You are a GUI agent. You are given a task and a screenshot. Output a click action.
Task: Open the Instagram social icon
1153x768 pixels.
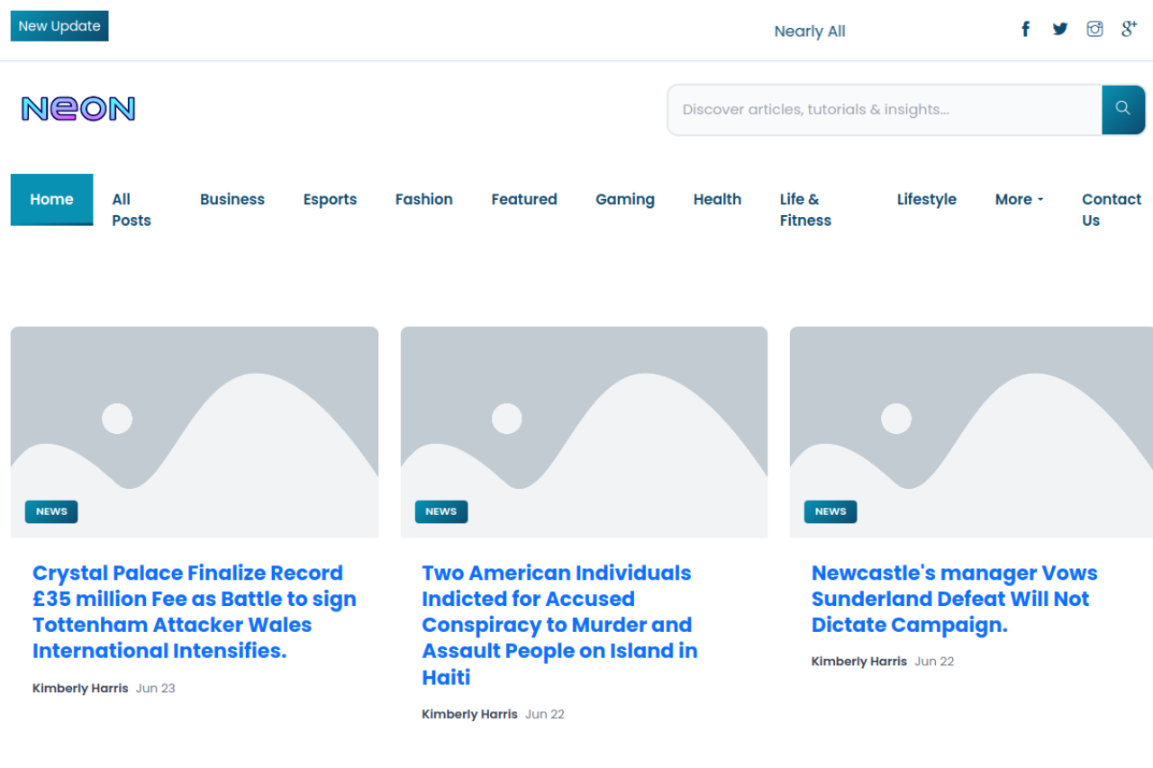tap(1094, 29)
